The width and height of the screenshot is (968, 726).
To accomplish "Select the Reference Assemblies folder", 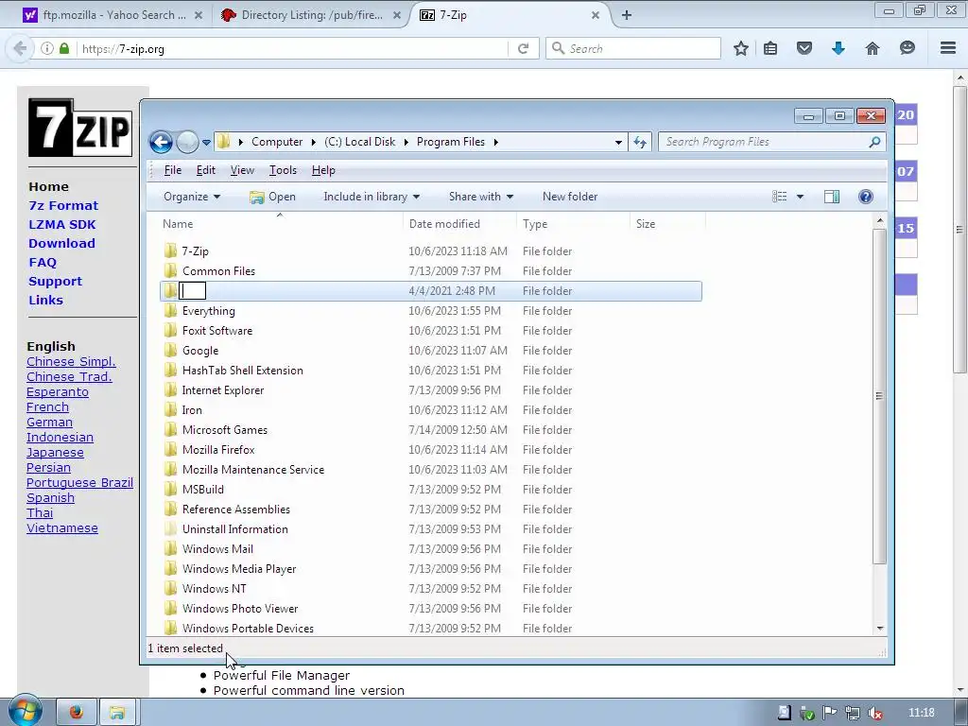I will point(235,510).
